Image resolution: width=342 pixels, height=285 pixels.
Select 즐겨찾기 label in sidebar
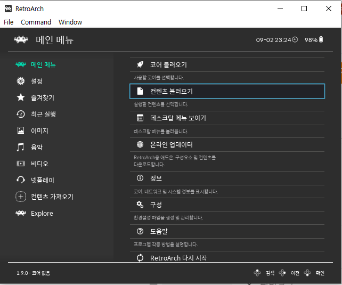(43, 97)
